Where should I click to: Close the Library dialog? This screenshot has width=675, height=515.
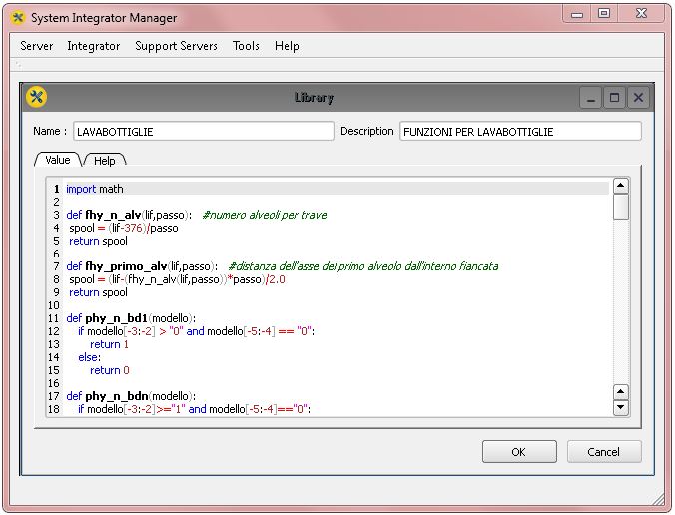pyautogui.click(x=639, y=97)
